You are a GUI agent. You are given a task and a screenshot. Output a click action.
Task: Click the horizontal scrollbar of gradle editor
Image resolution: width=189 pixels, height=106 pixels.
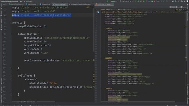pyautogui.click(x=33, y=102)
